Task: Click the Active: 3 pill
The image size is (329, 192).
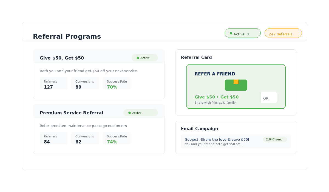Action: (x=243, y=33)
